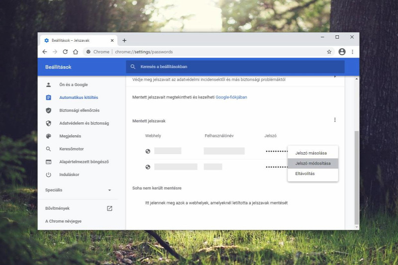Expand the Speciális section
398x265 pixels.
79,190
